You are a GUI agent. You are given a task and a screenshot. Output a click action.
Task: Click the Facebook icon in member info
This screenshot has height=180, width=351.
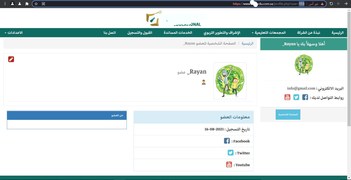tap(227, 141)
